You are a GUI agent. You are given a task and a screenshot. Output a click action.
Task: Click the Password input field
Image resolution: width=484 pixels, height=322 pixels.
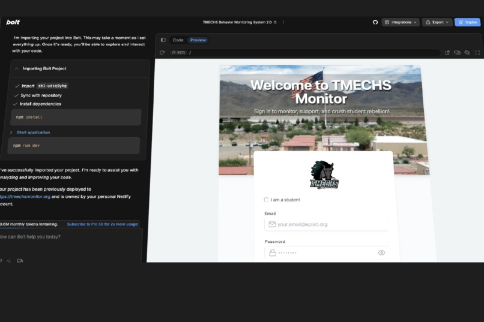[327, 252]
